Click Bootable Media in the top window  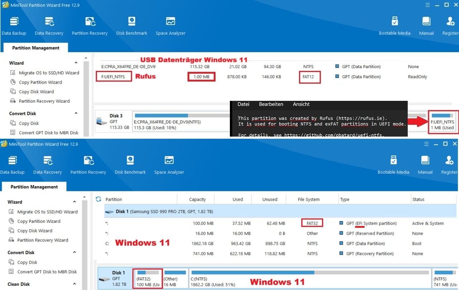[395, 26]
